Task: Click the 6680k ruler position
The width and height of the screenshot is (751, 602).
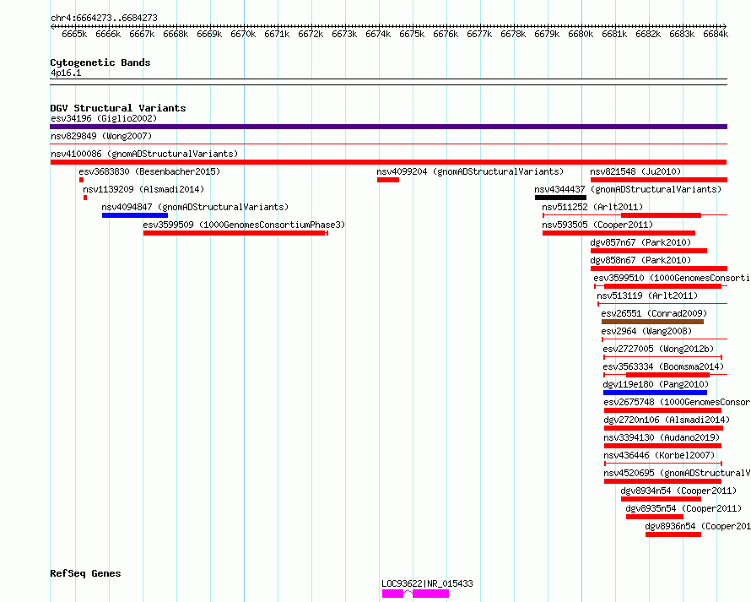Action: (x=581, y=34)
